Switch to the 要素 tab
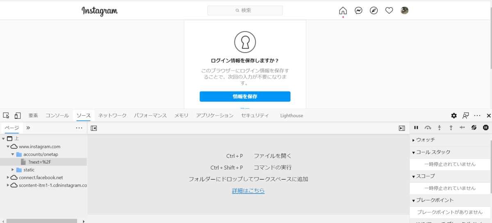Image resolution: width=492 pixels, height=223 pixels. click(33, 115)
